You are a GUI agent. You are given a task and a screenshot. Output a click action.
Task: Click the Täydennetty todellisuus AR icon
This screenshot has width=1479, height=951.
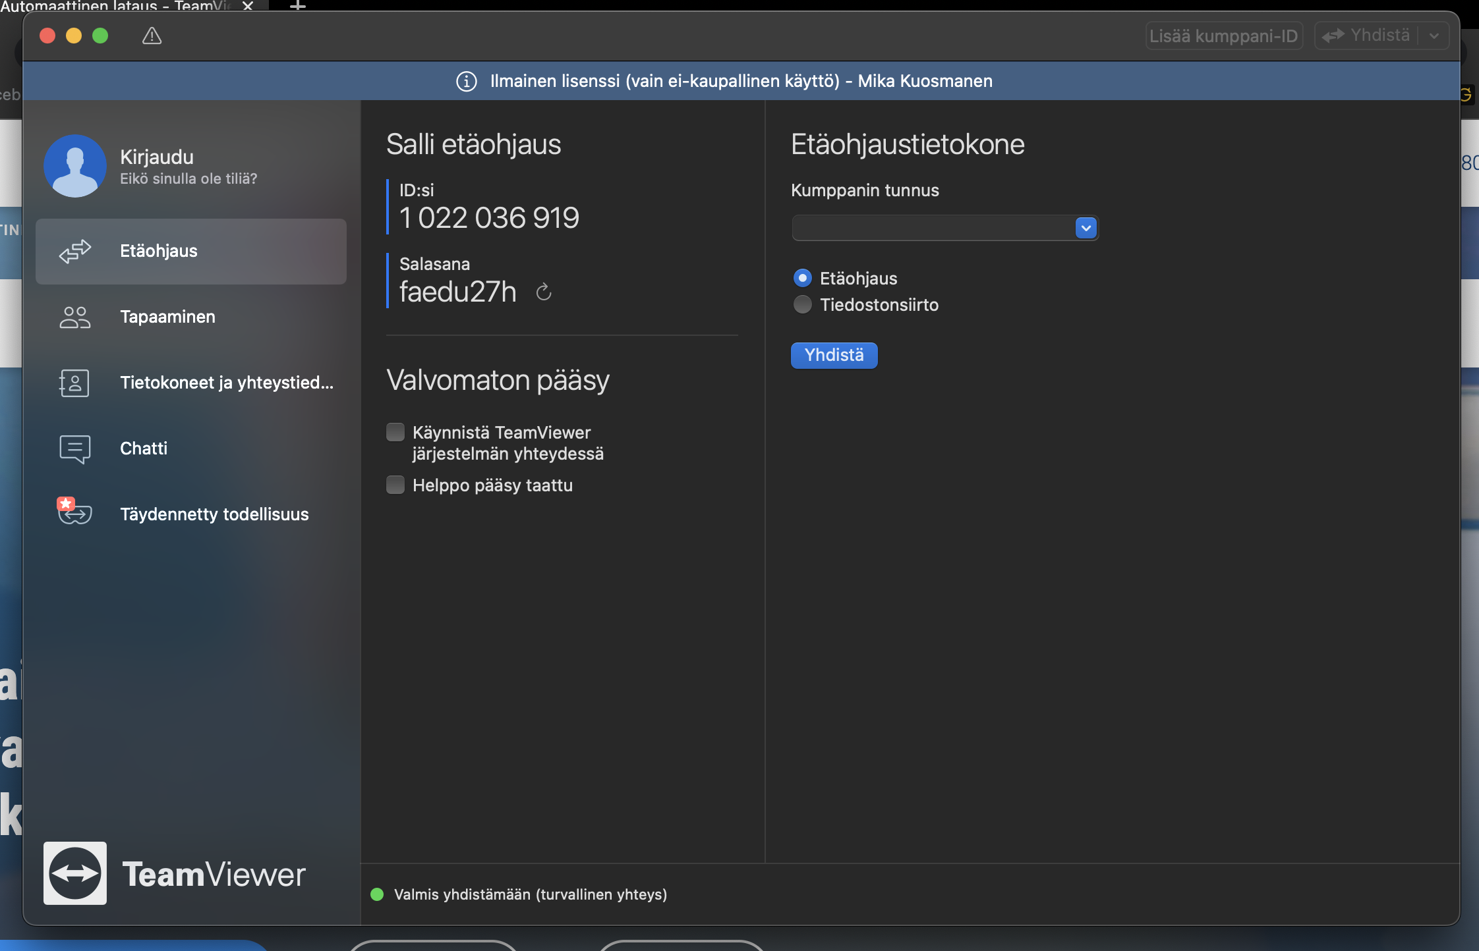tap(75, 513)
